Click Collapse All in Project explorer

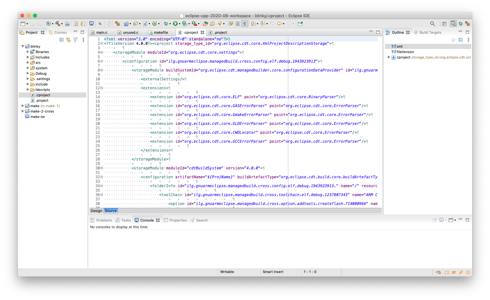pyautogui.click(x=61, y=40)
